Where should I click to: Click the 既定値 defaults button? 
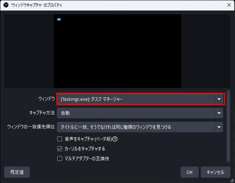coord(17,172)
